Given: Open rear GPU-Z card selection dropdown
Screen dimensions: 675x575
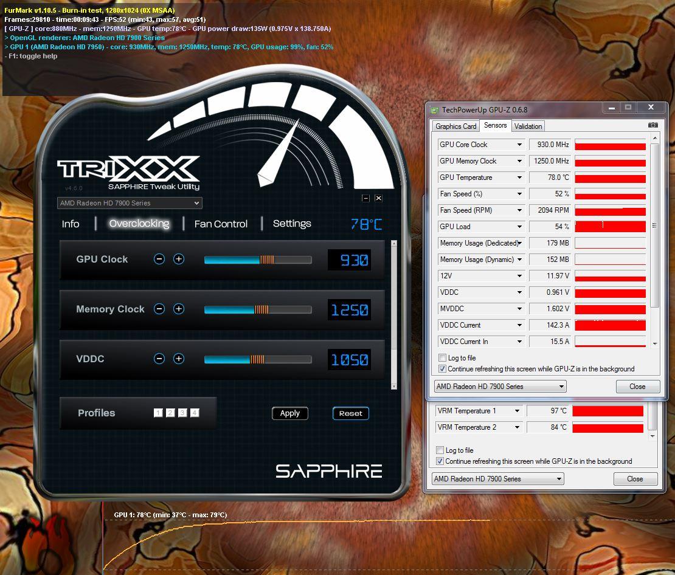Looking at the screenshot, I should click(x=497, y=478).
